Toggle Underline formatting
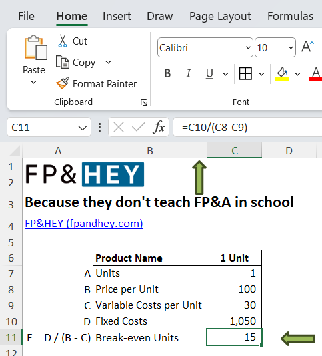 coord(209,74)
